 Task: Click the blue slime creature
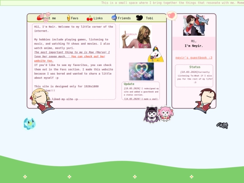[x=29, y=124]
